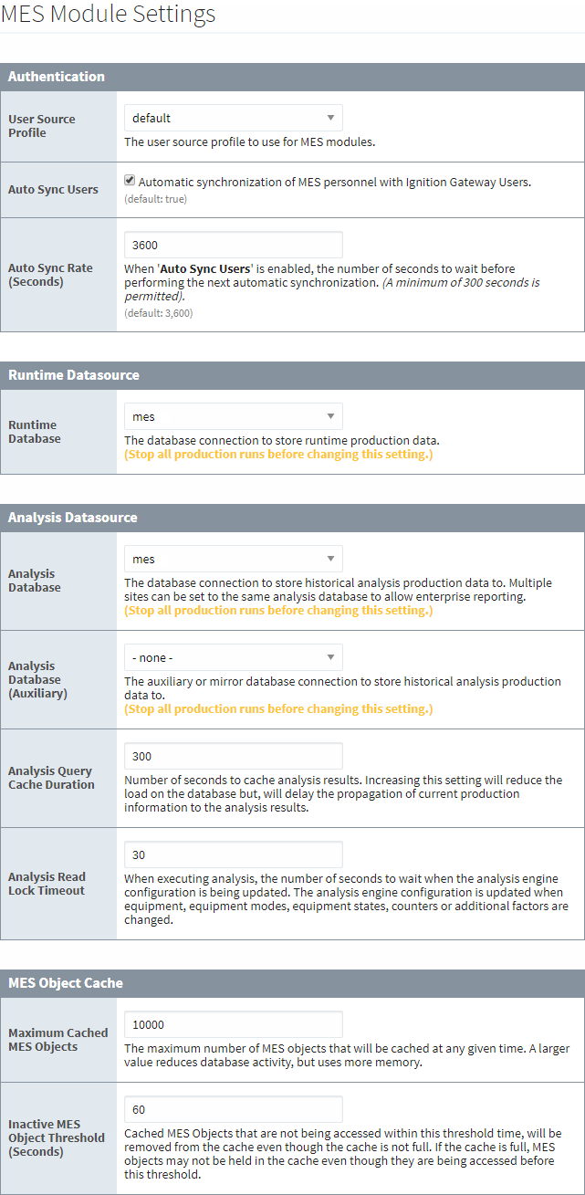
Task: Click the Analysis Datasource section header
Action: (73, 518)
